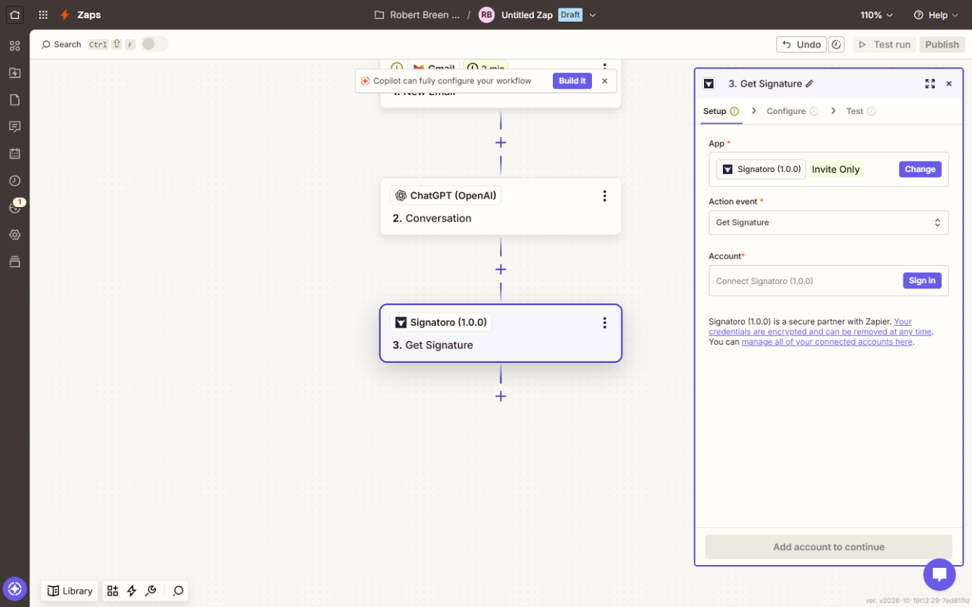Click Sign in to connect Signatoro

click(922, 280)
